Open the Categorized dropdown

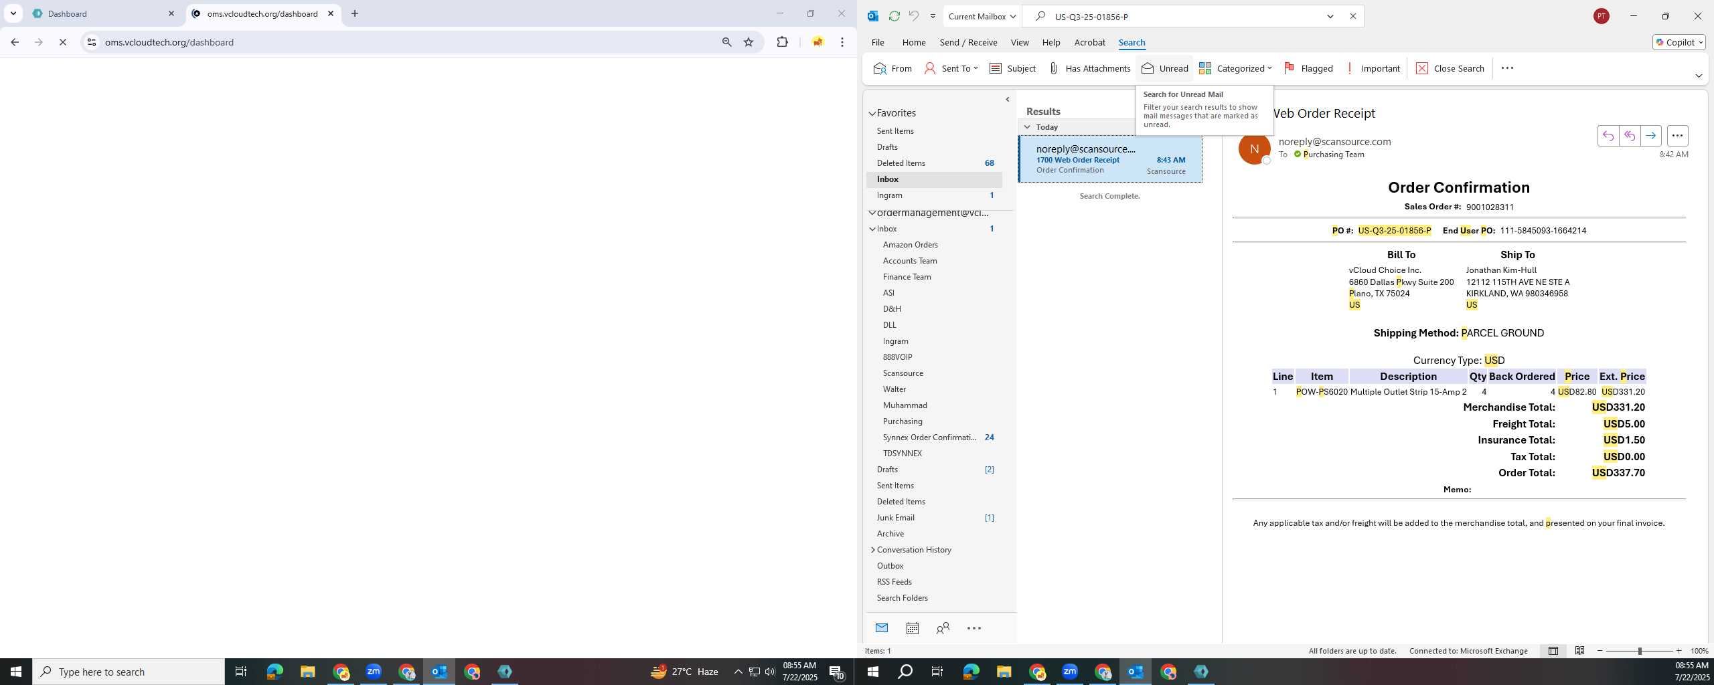pyautogui.click(x=1235, y=68)
